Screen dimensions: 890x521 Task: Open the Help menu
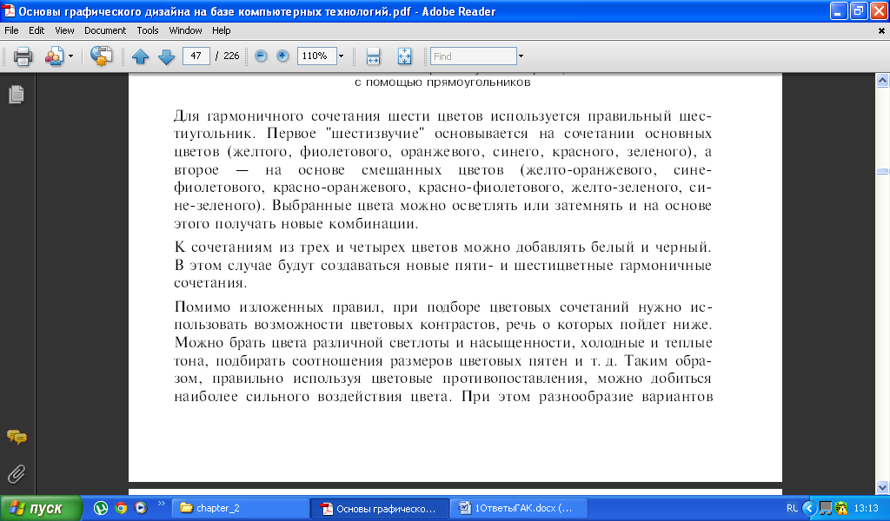point(222,30)
